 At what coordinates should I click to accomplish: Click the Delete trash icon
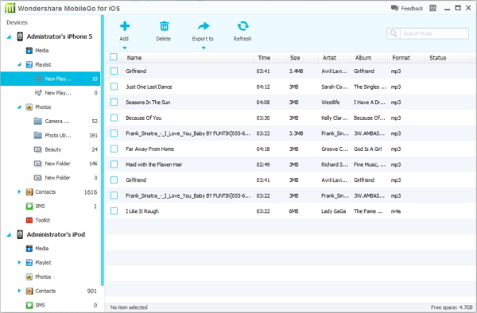[x=164, y=26]
